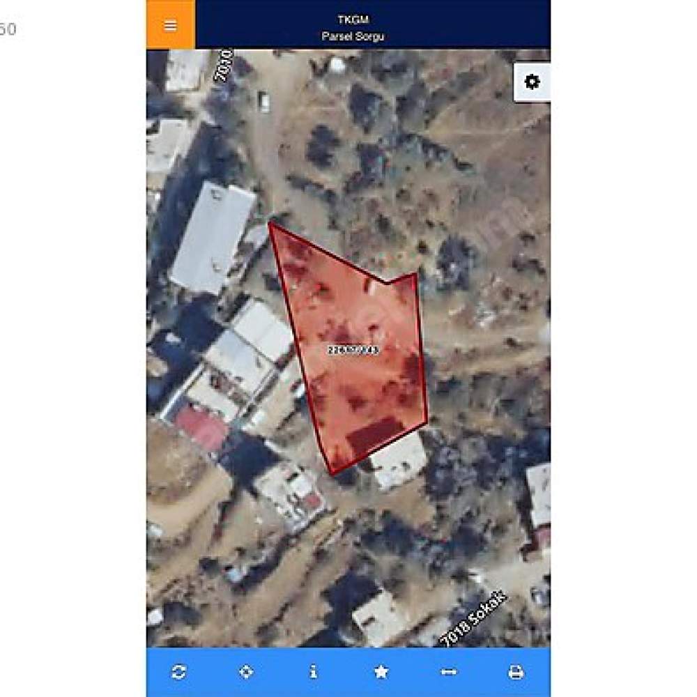Click the gray 50 text at top left
Image resolution: width=697 pixels, height=697 pixels.
(8, 29)
